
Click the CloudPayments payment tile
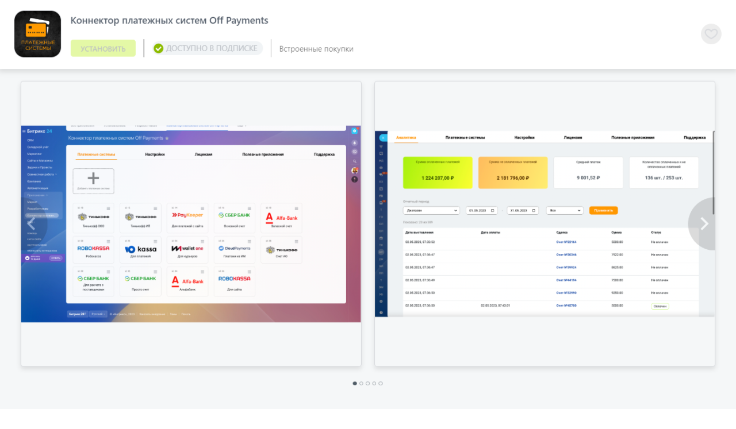click(x=235, y=250)
